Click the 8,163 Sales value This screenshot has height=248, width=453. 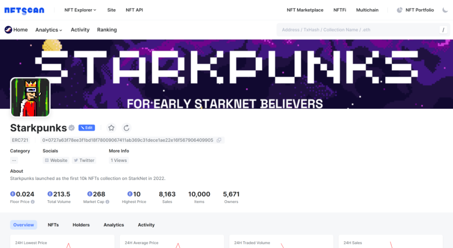click(167, 194)
